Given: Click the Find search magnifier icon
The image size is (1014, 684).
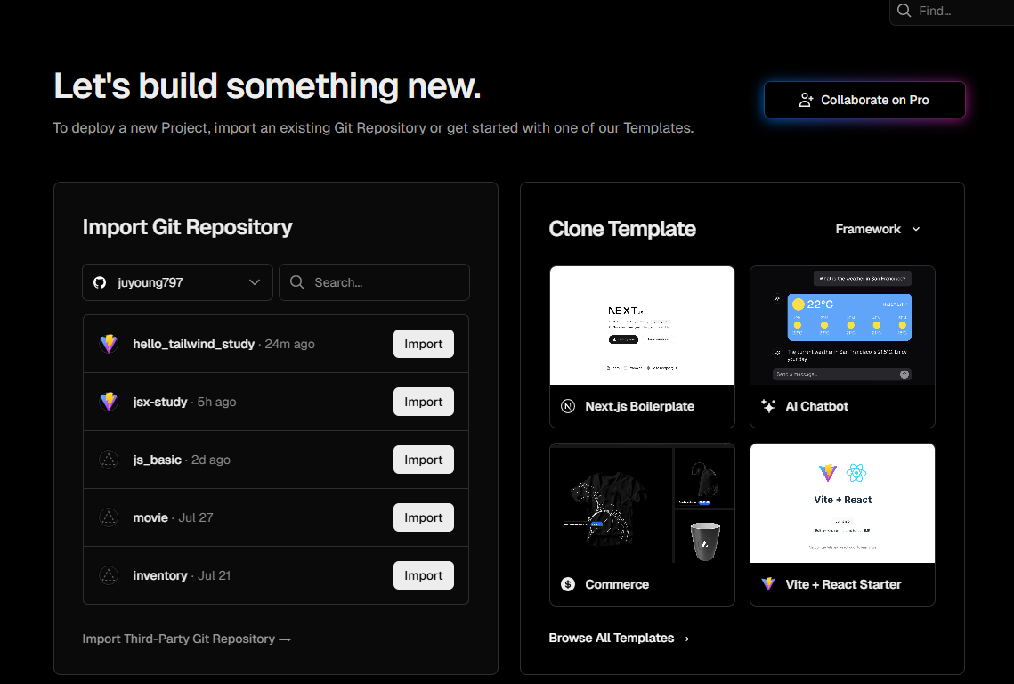Looking at the screenshot, I should [904, 11].
